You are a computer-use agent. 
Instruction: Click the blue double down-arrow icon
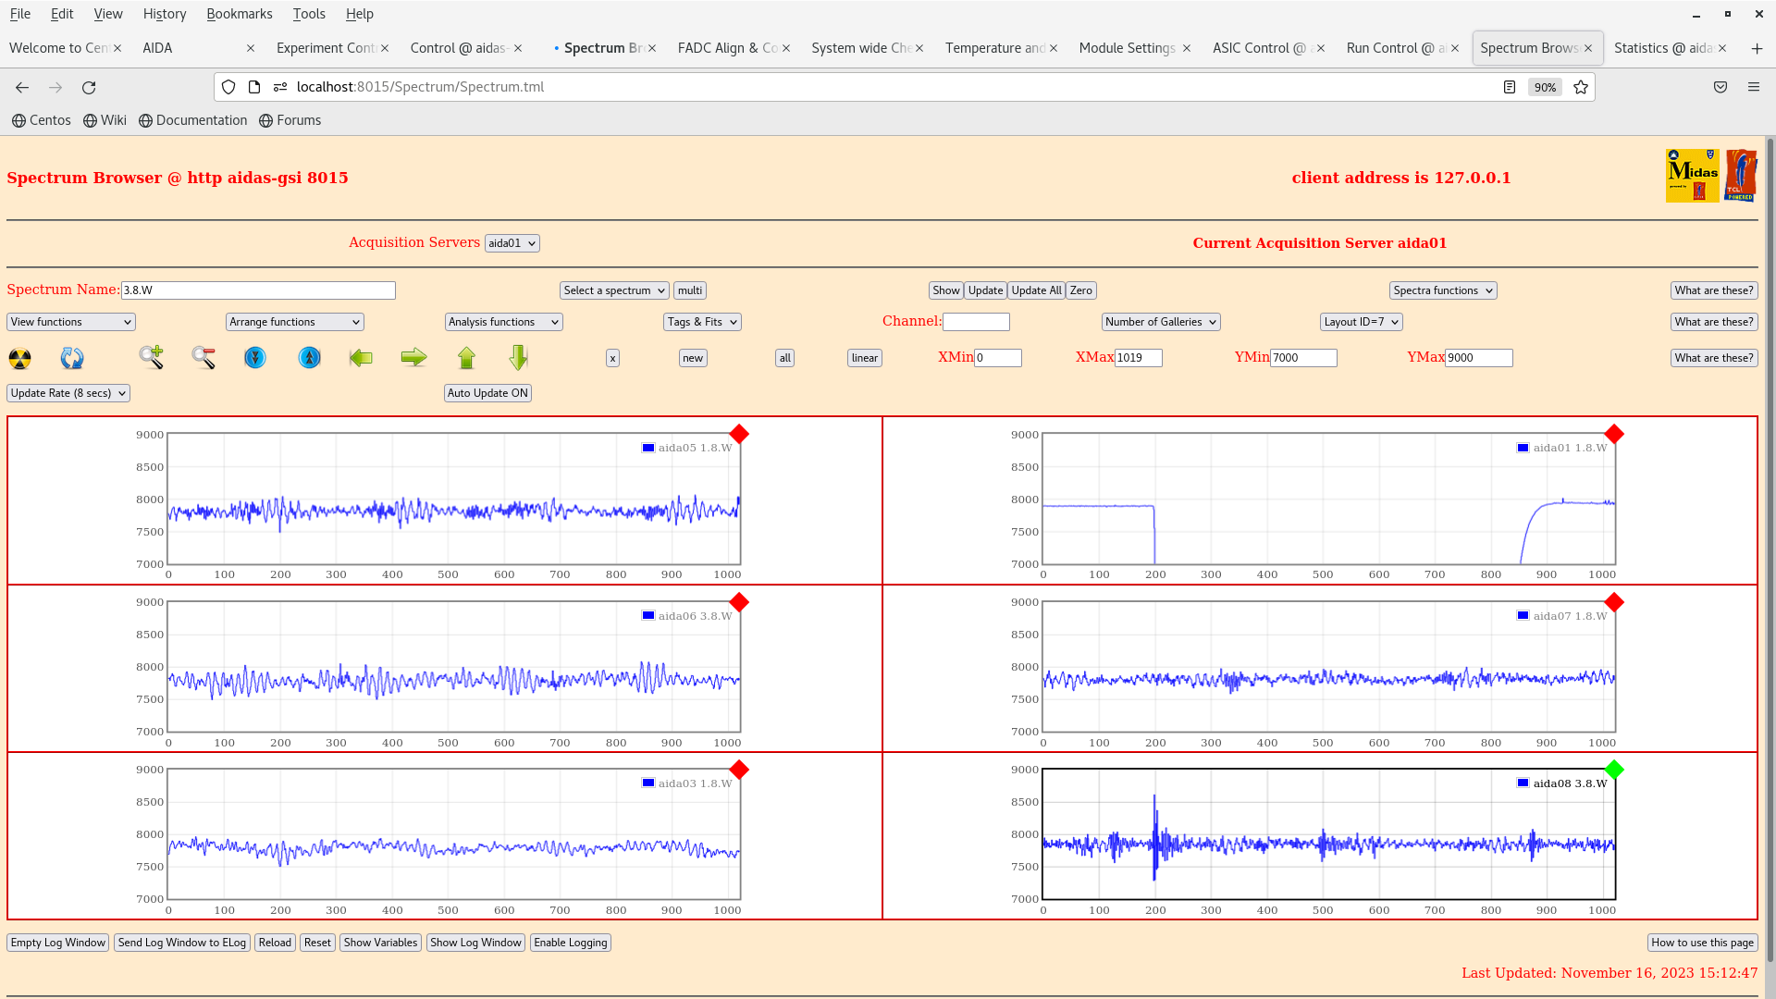click(x=255, y=358)
